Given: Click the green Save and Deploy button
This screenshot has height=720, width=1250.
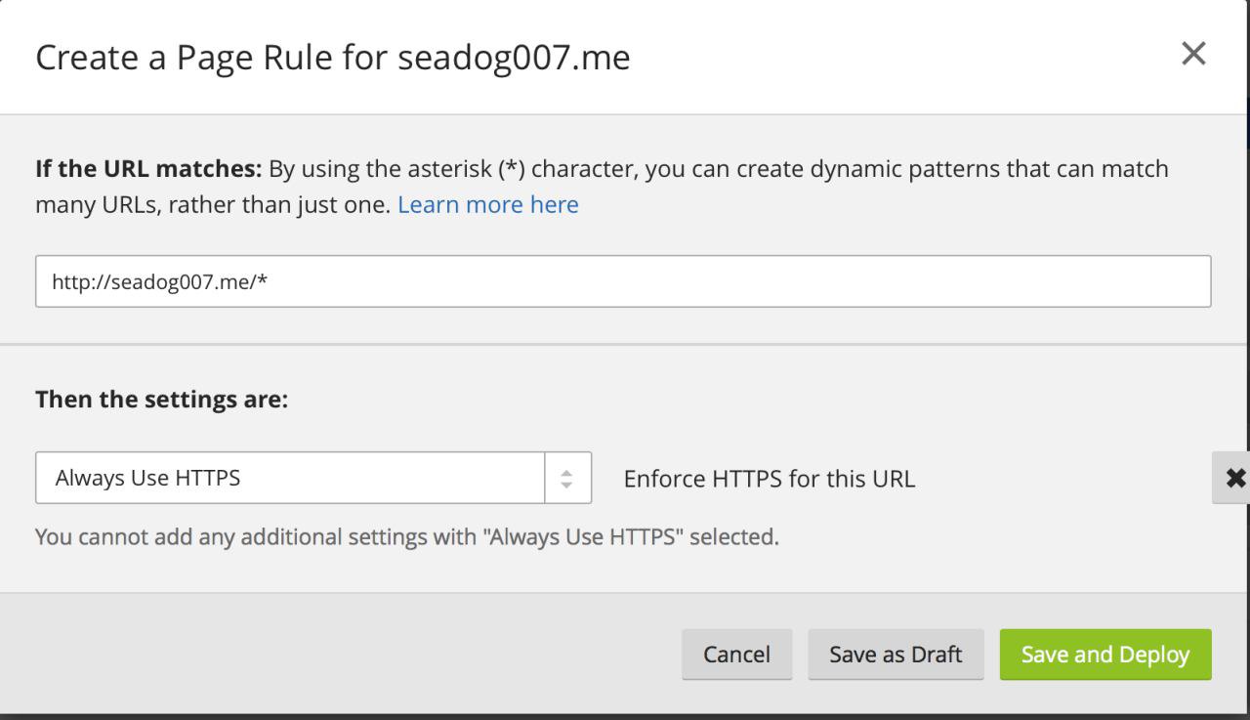Looking at the screenshot, I should point(1105,655).
